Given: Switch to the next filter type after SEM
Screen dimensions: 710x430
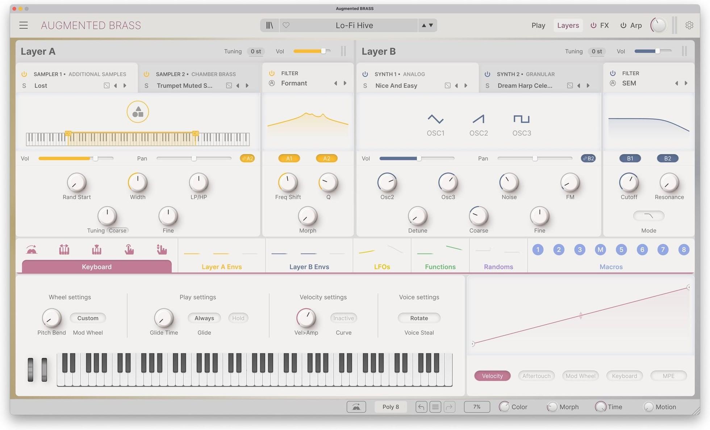Looking at the screenshot, I should [686, 83].
